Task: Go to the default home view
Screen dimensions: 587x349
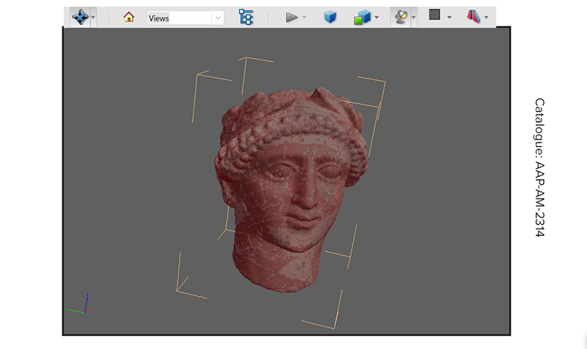Action: (129, 17)
